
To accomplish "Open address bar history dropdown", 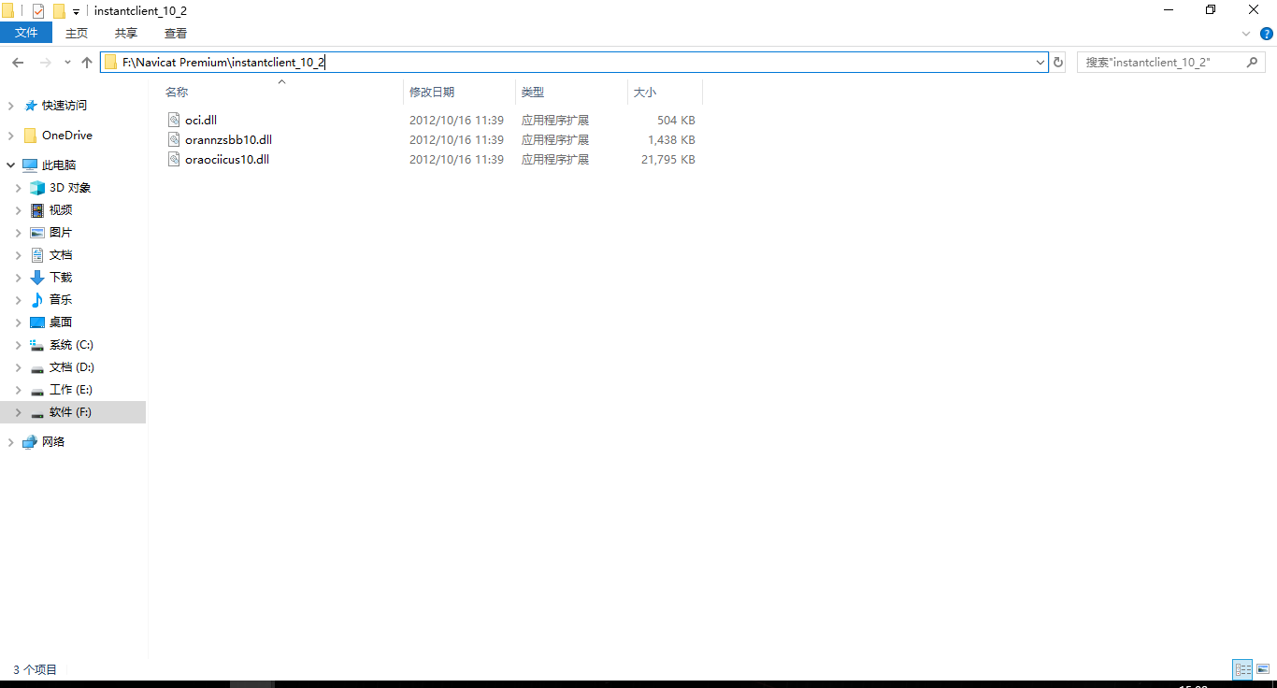I will point(1040,63).
